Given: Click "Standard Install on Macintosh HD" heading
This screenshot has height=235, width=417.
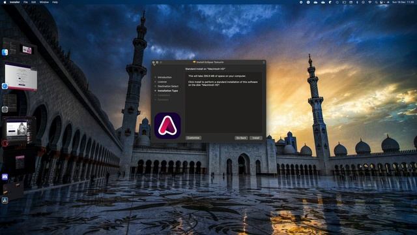Looking at the screenshot, I should tap(205, 69).
